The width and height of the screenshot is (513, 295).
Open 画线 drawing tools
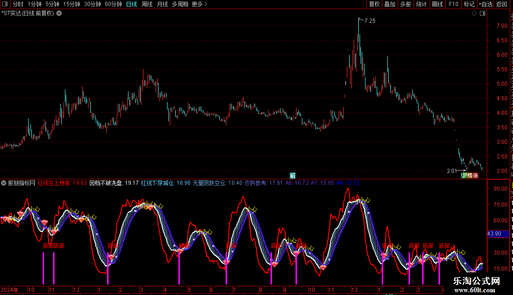[438, 4]
